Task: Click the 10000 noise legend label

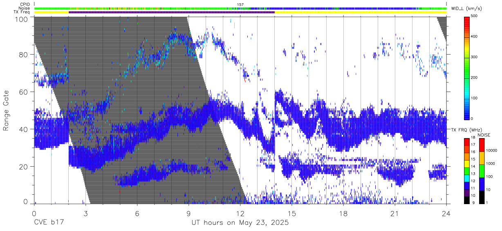Action: [492, 150]
